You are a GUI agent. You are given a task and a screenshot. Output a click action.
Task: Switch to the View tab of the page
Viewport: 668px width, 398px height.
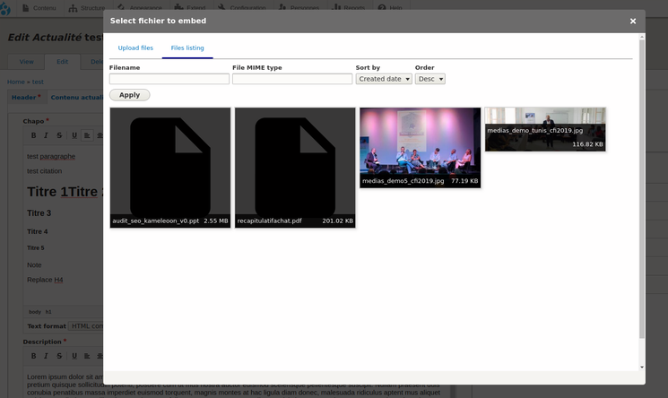pyautogui.click(x=26, y=62)
